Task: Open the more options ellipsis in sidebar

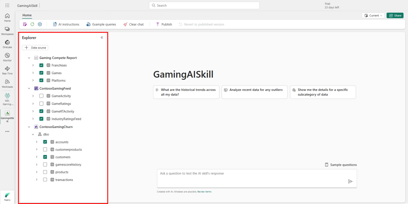Action: tap(7, 131)
